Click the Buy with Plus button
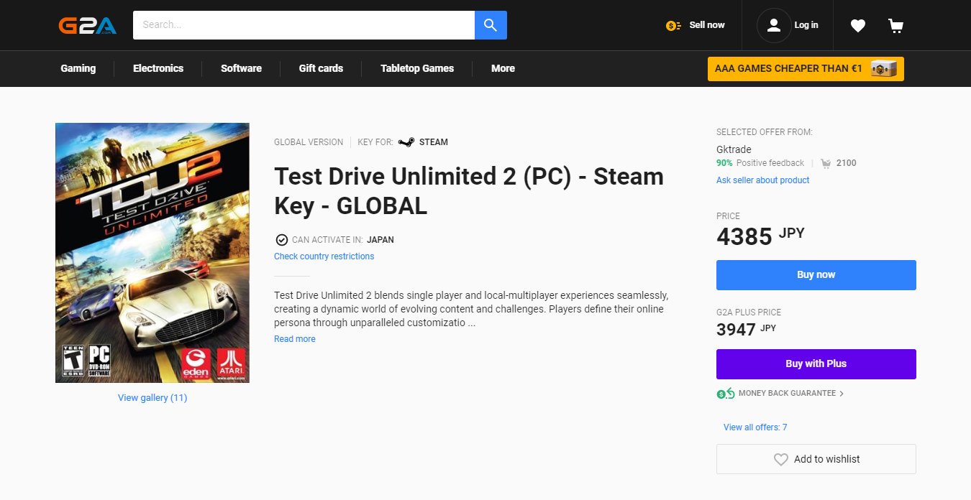 pyautogui.click(x=816, y=364)
